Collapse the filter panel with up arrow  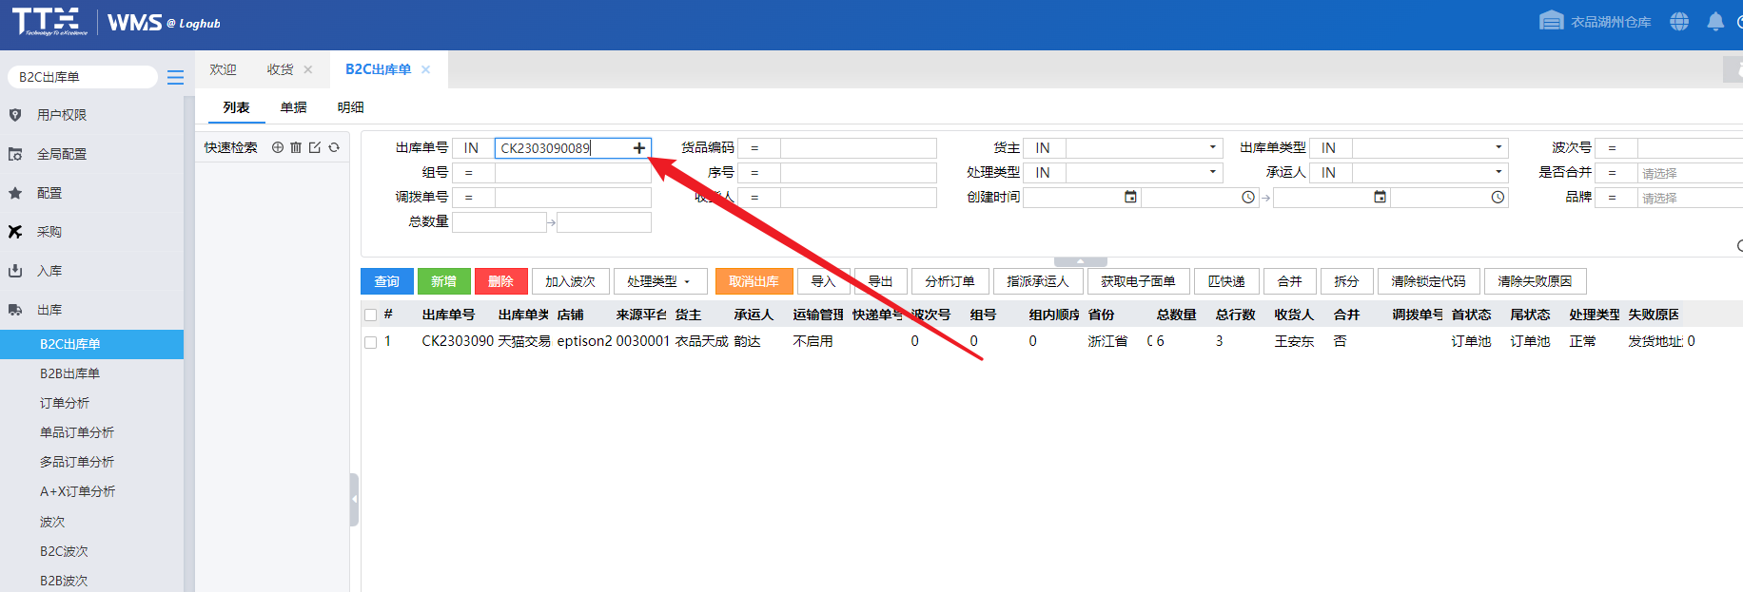pos(1080,261)
